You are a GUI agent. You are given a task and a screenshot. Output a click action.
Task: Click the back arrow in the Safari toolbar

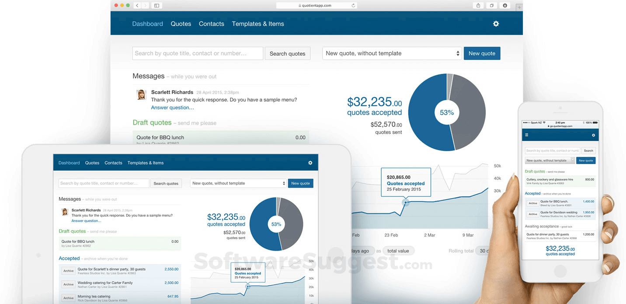tap(137, 5)
